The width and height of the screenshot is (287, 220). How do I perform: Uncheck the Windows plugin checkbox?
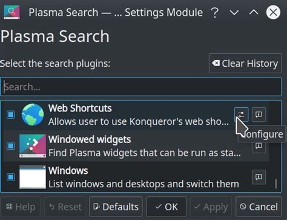coord(11,177)
